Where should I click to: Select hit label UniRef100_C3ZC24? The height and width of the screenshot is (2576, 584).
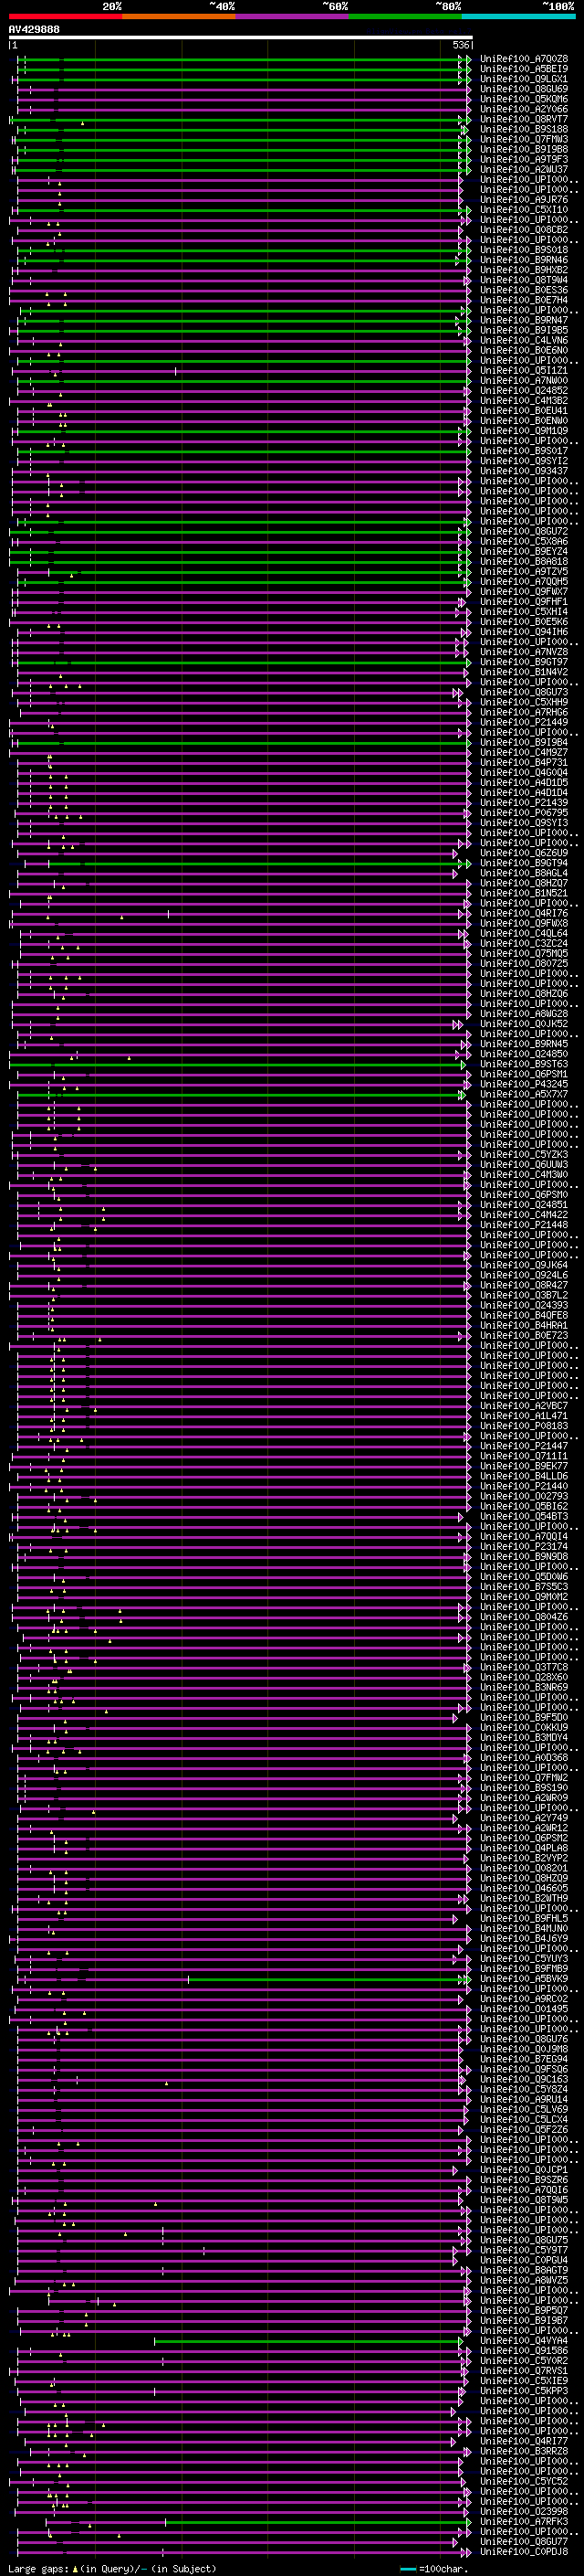click(524, 944)
